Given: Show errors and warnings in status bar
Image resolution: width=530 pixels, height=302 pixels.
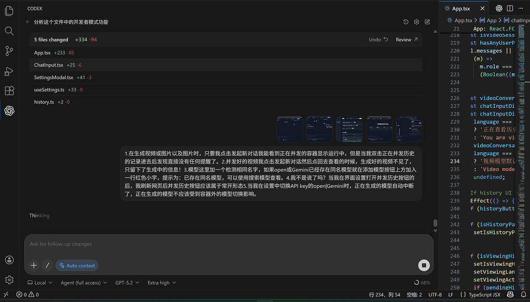Looking at the screenshot, I should click(27, 294).
